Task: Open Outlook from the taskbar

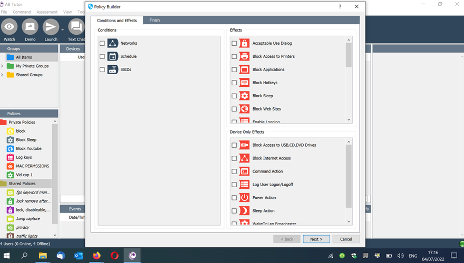Action: [x=79, y=255]
